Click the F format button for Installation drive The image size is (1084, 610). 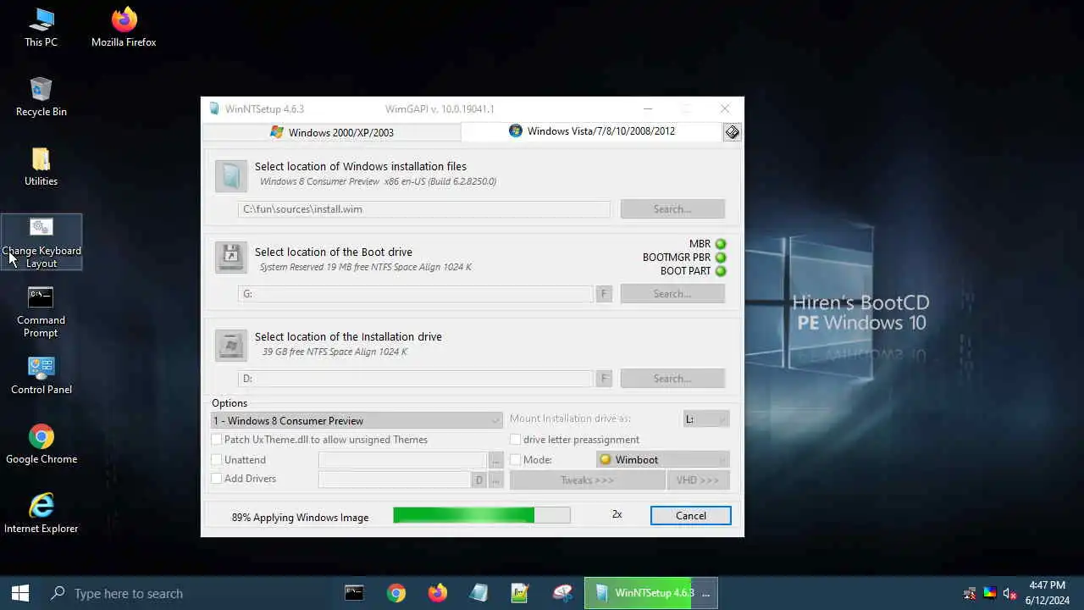tap(604, 379)
